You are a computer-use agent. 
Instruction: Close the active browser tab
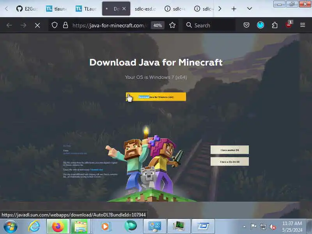coord(124,9)
